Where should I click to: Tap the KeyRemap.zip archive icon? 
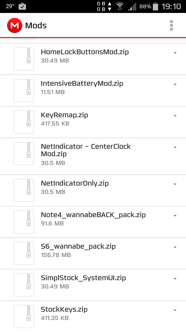tap(24, 122)
